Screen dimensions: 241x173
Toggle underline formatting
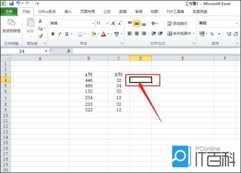67,34
